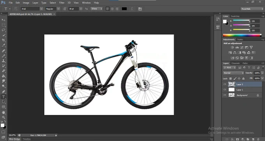The height and width of the screenshot is (141, 265).
Task: Toggle Lock all padlock in Layers panel
Action: pos(243,79)
